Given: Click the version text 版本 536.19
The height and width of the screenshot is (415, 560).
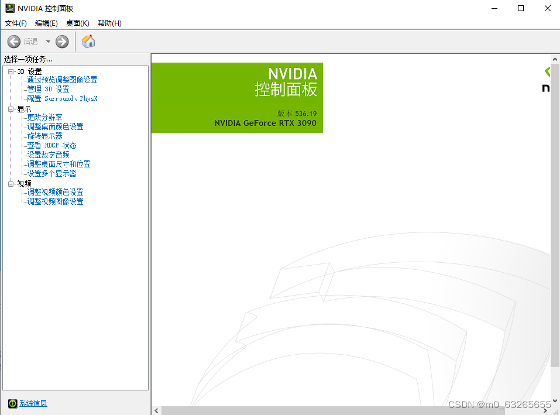Looking at the screenshot, I should point(297,114).
